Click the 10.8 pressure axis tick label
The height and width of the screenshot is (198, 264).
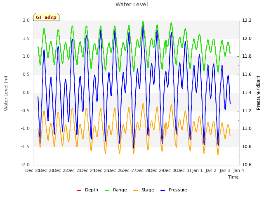247,147
